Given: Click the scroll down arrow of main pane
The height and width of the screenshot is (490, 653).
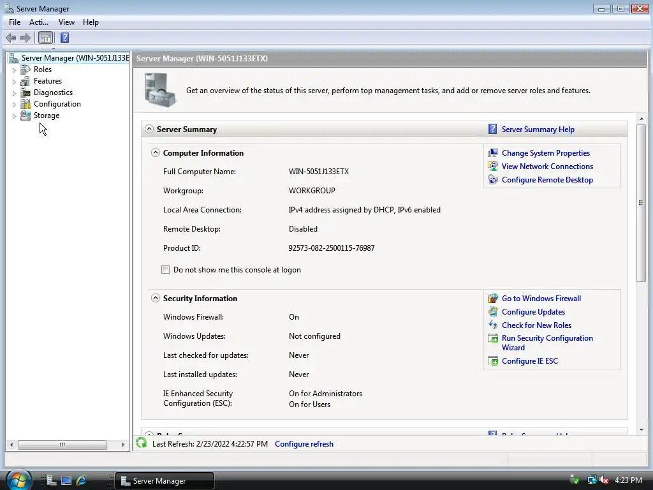Looking at the screenshot, I should point(641,429).
